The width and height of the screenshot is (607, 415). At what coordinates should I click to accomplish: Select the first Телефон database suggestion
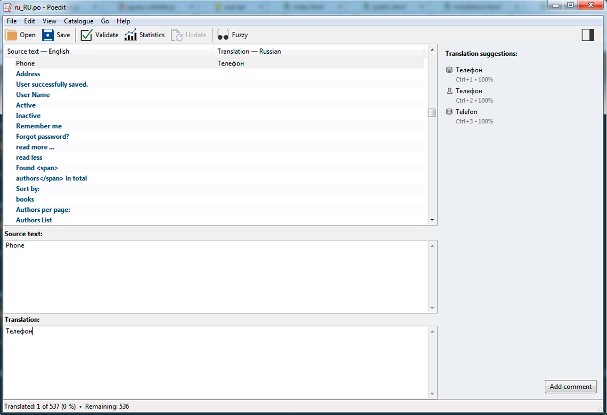[x=469, y=70]
